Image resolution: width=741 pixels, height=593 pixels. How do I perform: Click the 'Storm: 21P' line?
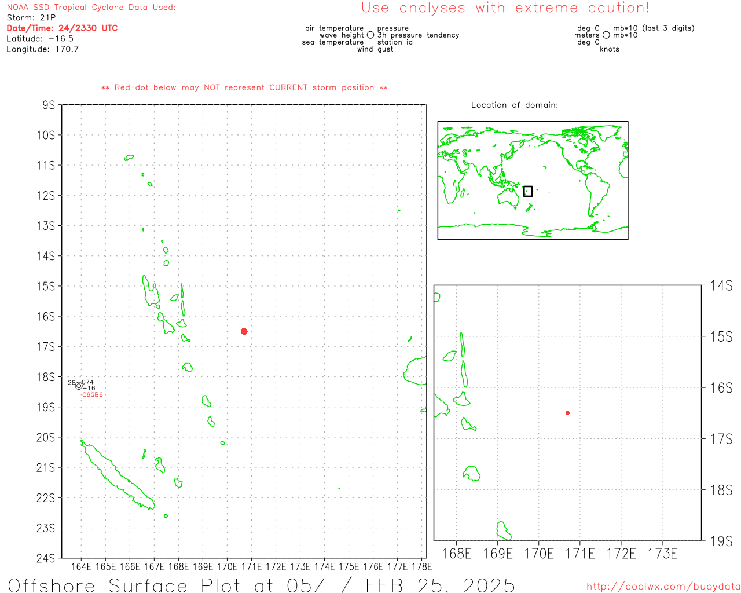31,18
